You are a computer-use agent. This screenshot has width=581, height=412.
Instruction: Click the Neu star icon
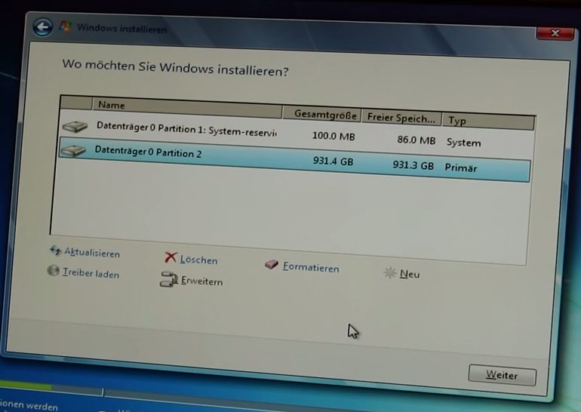[390, 273]
